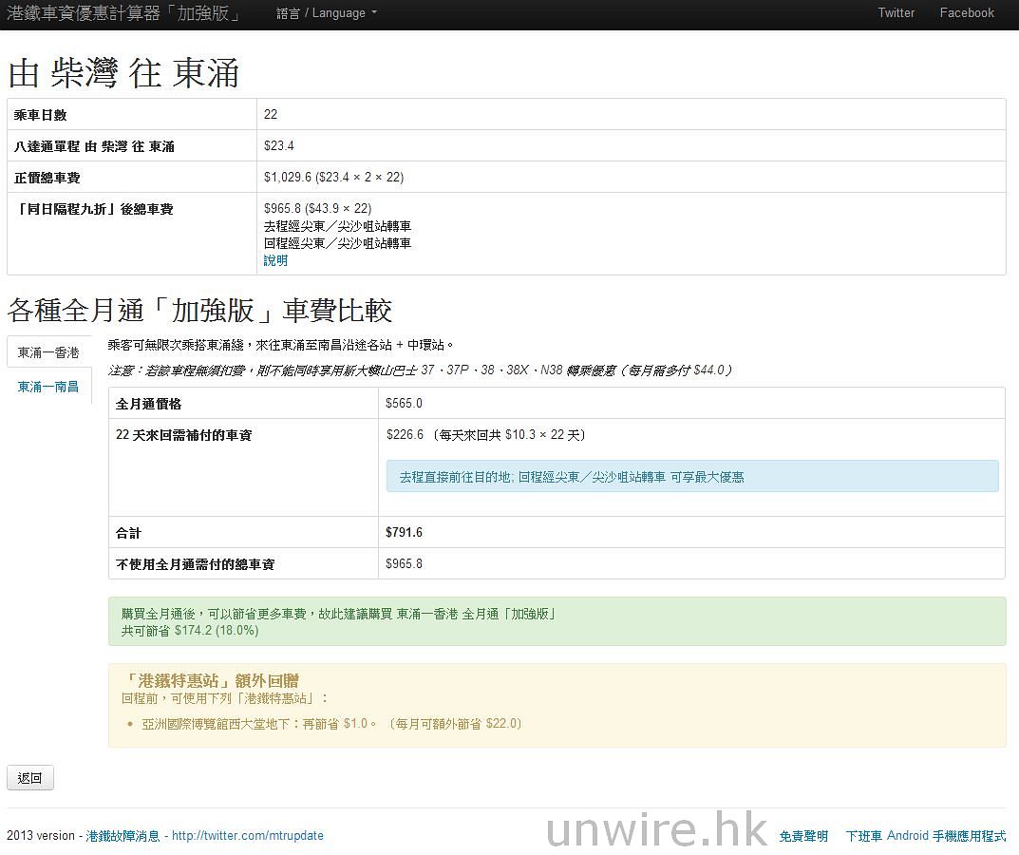
Task: Click the 港鐵車資優惠計算器 brand title
Action: pos(123,13)
